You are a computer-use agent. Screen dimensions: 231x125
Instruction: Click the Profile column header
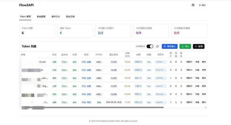(99, 55)
